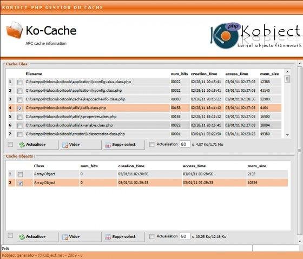Screen dimensions: 303x259
Task: Click the main page scroll-down arrow
Action: (x=300, y=241)
